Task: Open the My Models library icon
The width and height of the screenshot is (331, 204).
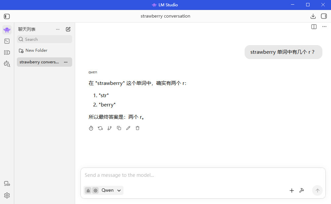Action: [7, 52]
